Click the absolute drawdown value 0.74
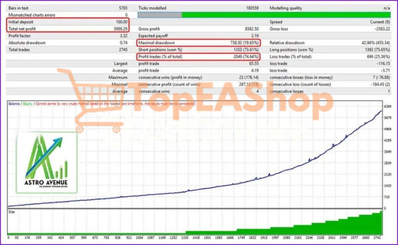The width and height of the screenshot is (398, 245). [x=123, y=42]
